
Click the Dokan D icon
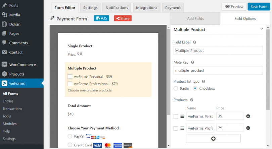coord(4,24)
